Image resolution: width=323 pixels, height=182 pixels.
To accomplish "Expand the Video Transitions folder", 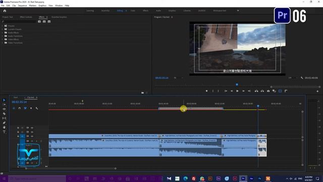I will [3, 42].
